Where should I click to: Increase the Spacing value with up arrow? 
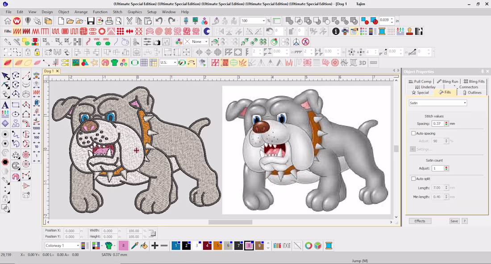click(446, 122)
